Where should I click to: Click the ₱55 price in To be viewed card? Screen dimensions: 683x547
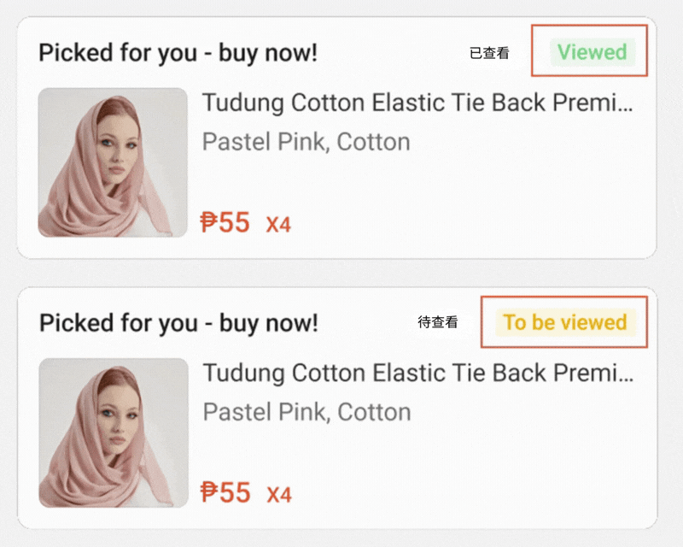225,492
